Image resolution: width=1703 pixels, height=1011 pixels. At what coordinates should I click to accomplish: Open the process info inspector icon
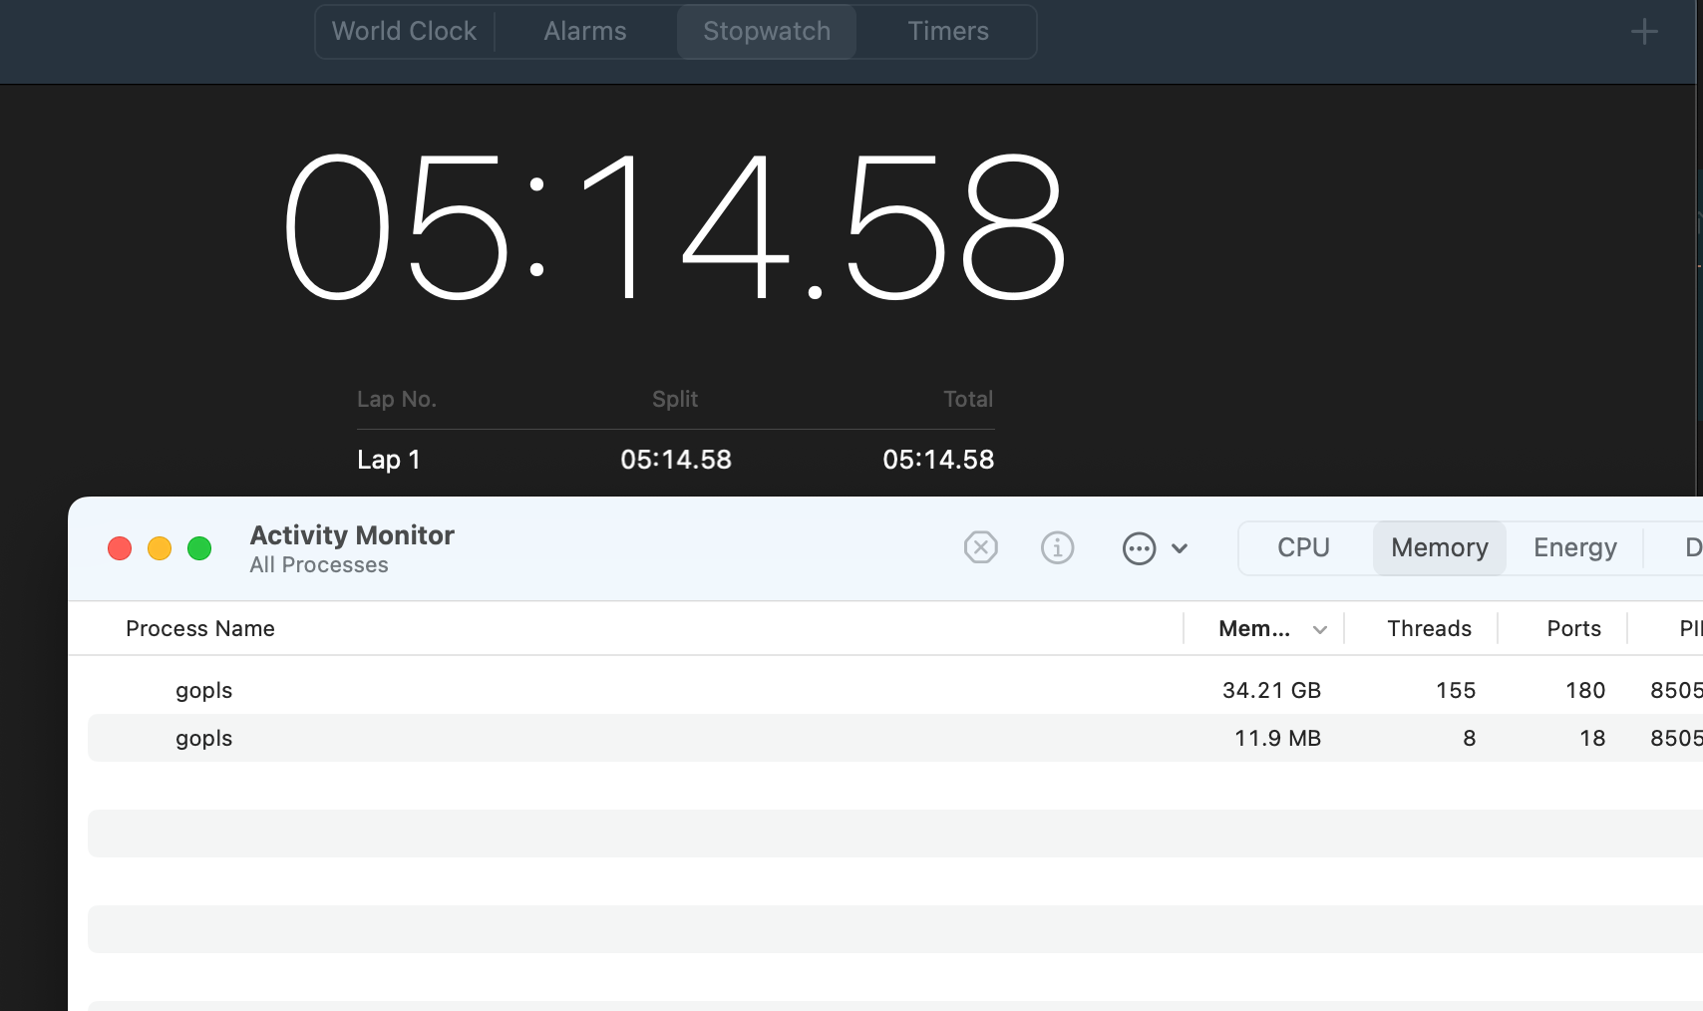pyautogui.click(x=1057, y=547)
